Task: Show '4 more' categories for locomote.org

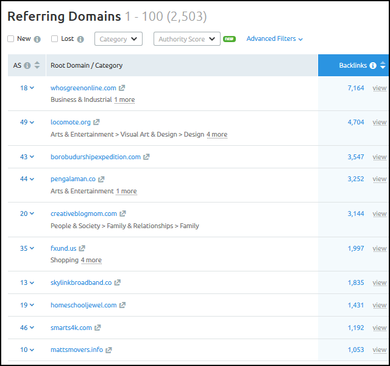Action: point(217,134)
